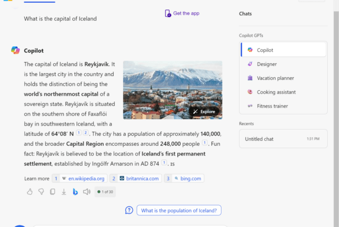Image resolution: width=339 pixels, height=227 pixels.
Task: Click the 'What is the population of Iceland?' suggestion
Action: [180, 210]
